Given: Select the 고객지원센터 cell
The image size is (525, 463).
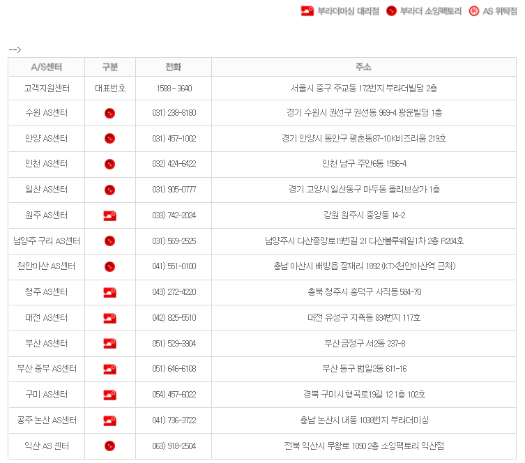Looking at the screenshot, I should pyautogui.click(x=47, y=89).
